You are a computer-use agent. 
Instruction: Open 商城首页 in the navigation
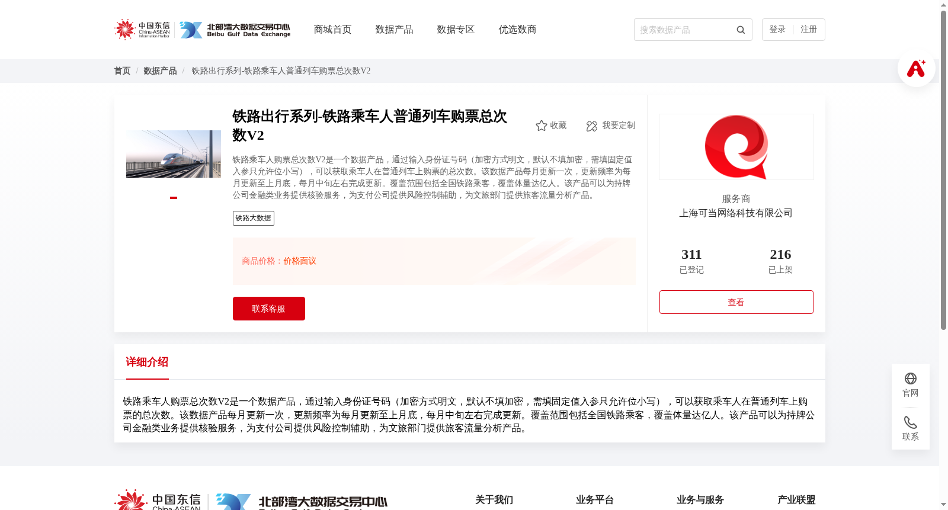click(x=332, y=30)
